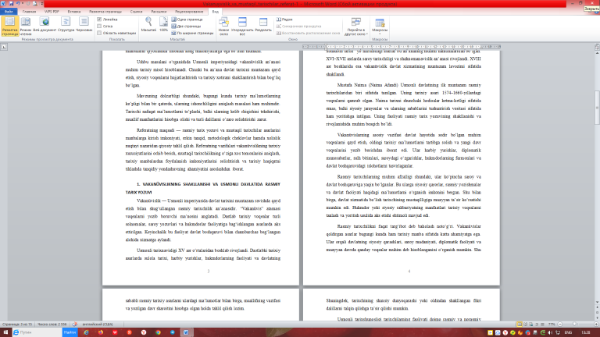The width and height of the screenshot is (600, 337).
Task: Switch to Рецензирование ribbon tab
Action: click(x=189, y=12)
